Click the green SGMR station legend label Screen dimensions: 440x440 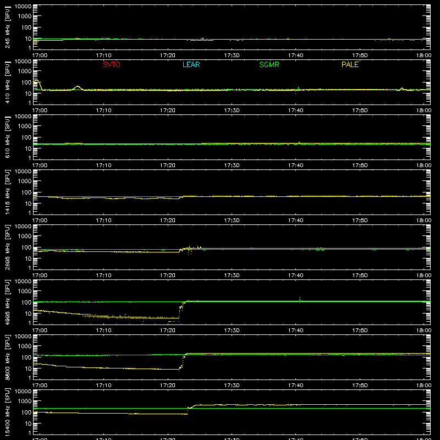269,64
